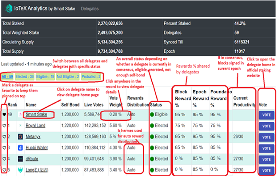Click green Elected status dot for dRoute
277x176 pixels.
(152, 159)
